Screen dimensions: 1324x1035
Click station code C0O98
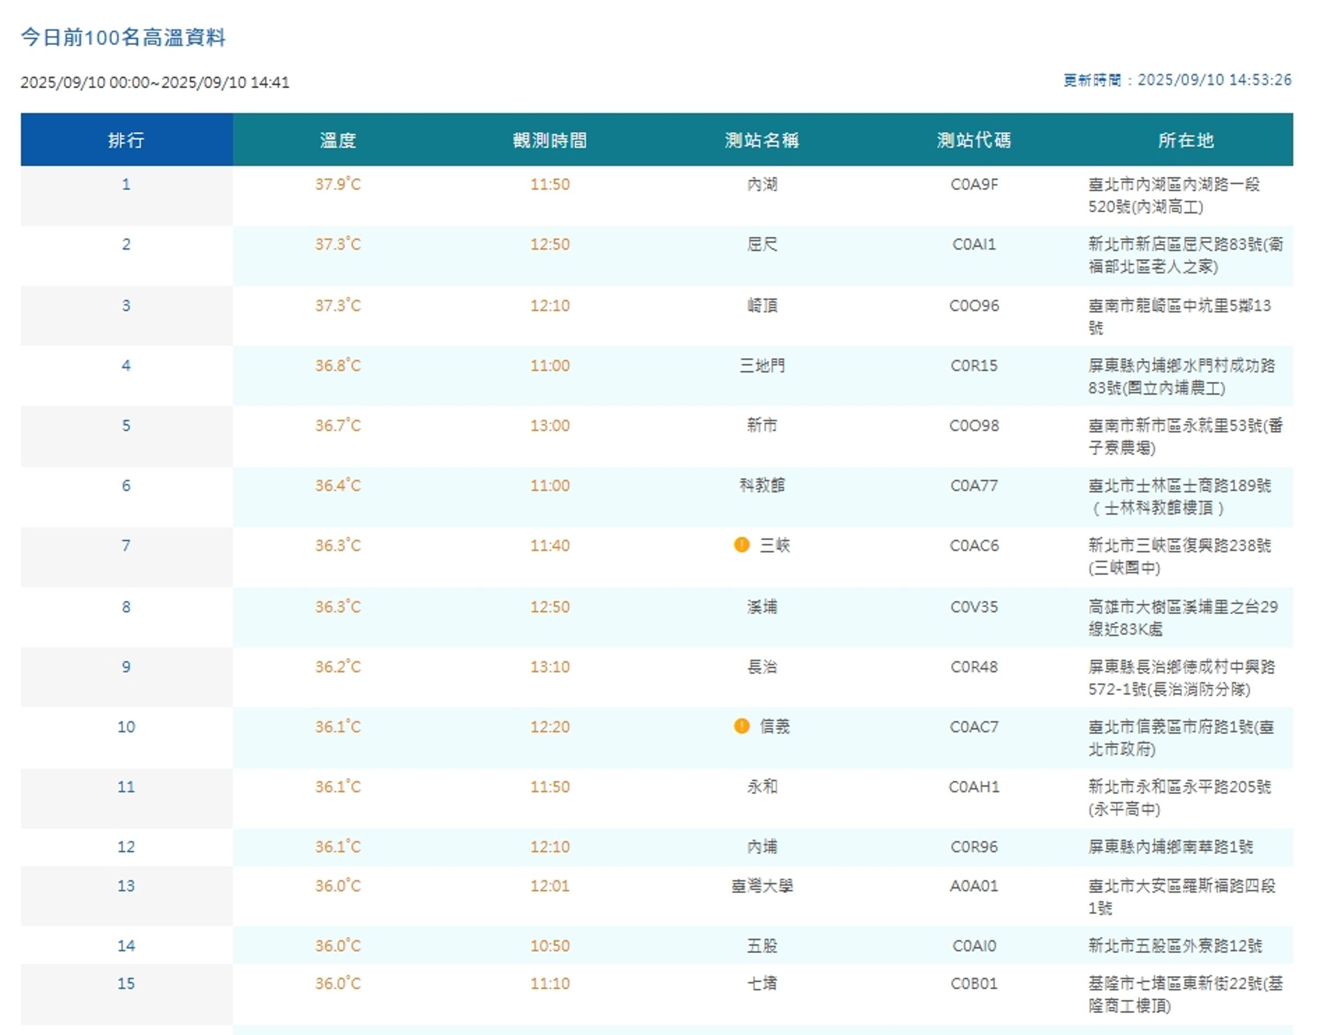pyautogui.click(x=974, y=426)
